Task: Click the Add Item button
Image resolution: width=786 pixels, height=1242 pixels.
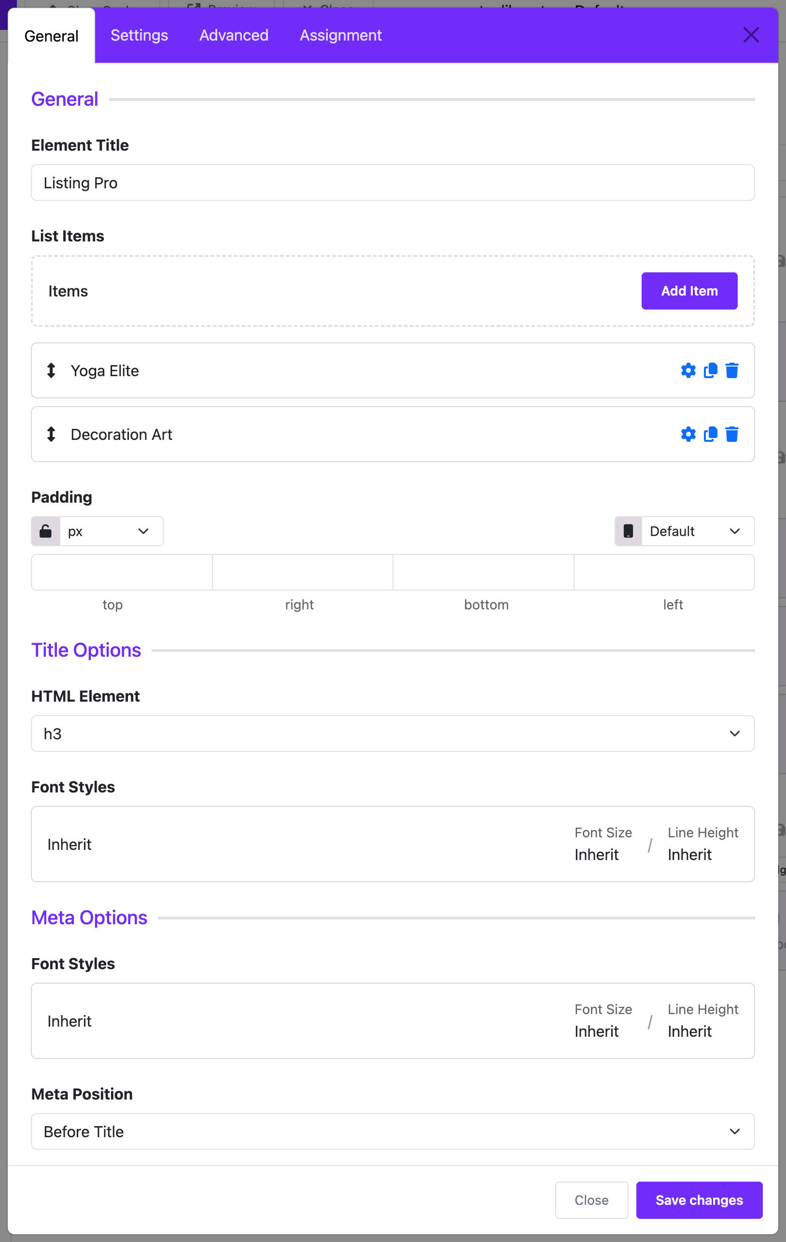Action: pos(689,291)
